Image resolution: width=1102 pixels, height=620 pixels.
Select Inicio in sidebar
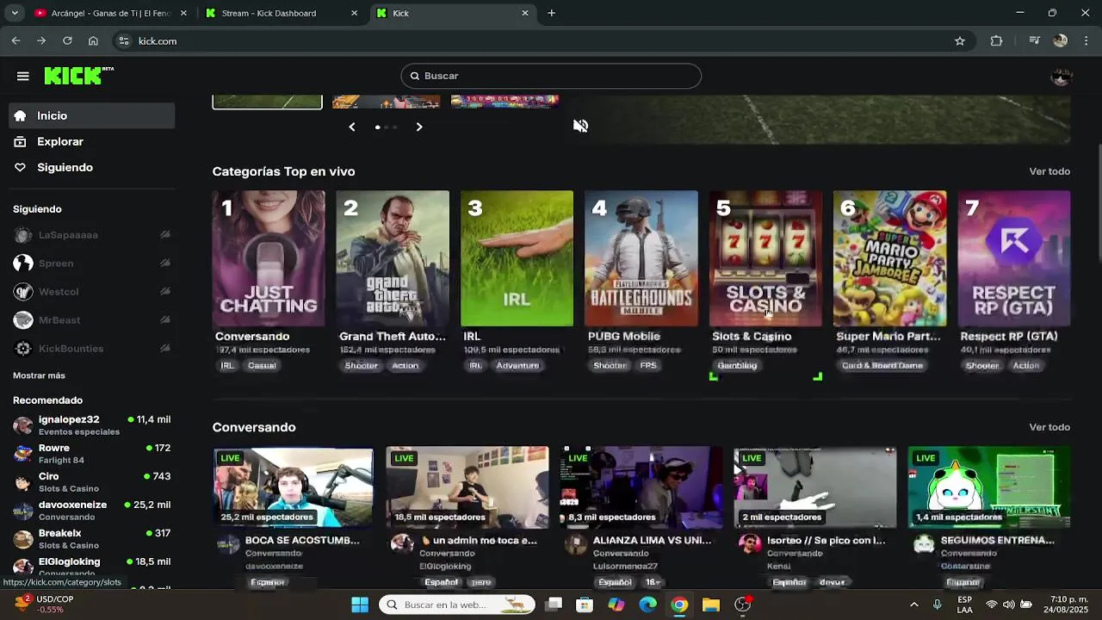pos(90,115)
